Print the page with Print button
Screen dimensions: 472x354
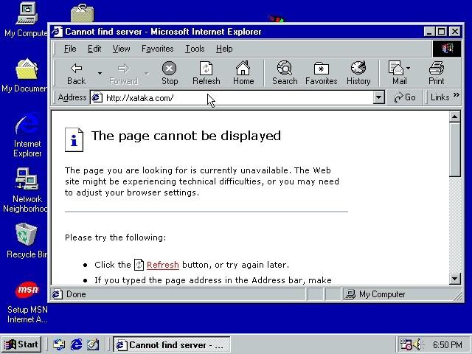tap(436, 74)
